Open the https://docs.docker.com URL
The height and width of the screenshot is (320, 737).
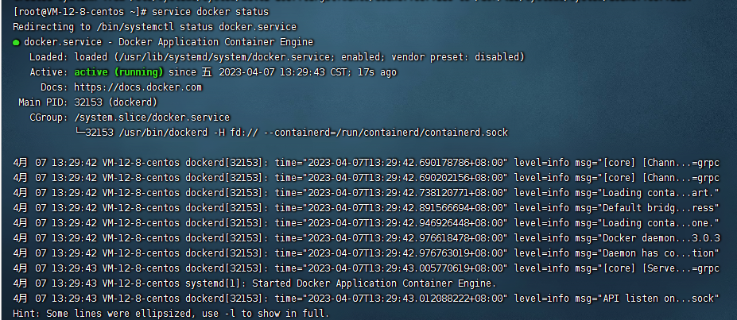click(138, 87)
